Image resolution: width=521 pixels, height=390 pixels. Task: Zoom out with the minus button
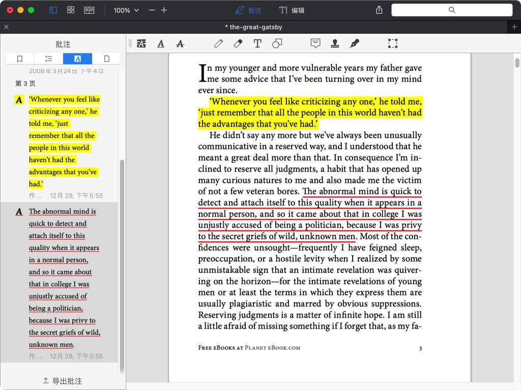[152, 10]
